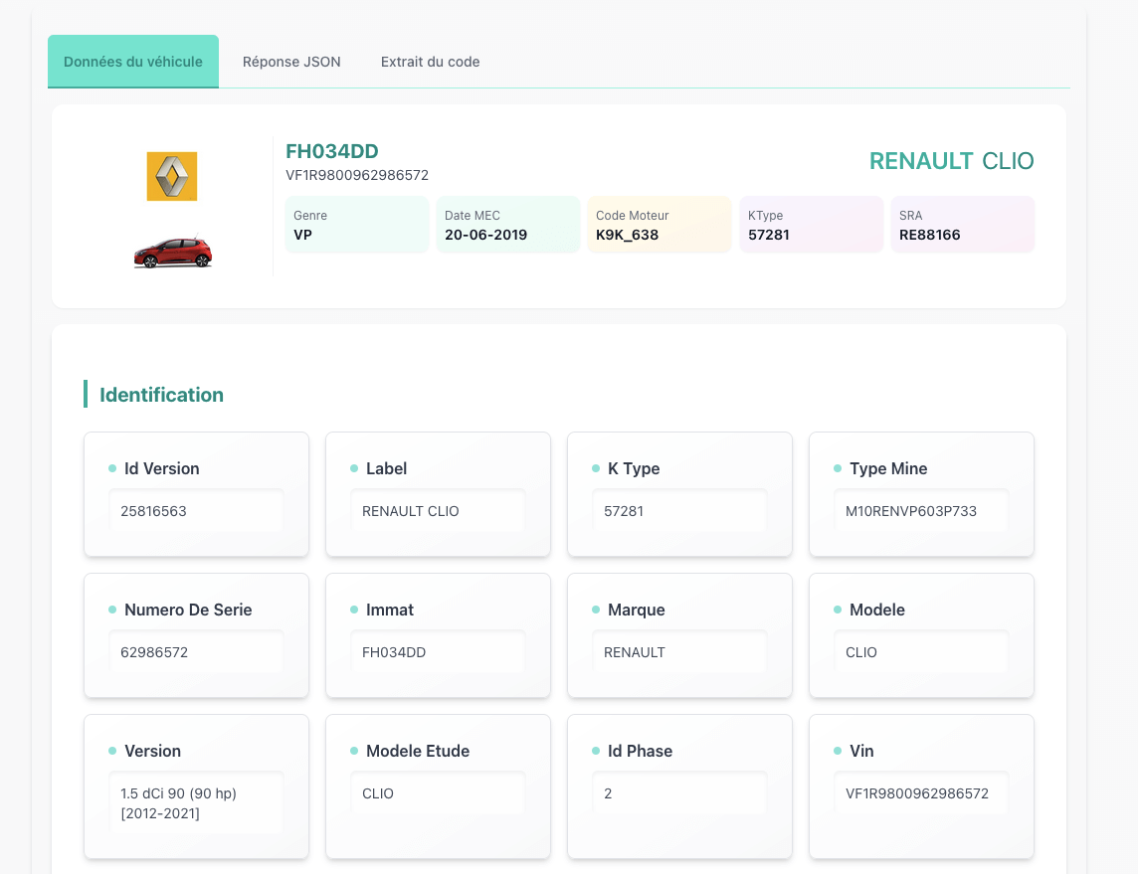Switch to the Réponse JSON tab

(291, 62)
